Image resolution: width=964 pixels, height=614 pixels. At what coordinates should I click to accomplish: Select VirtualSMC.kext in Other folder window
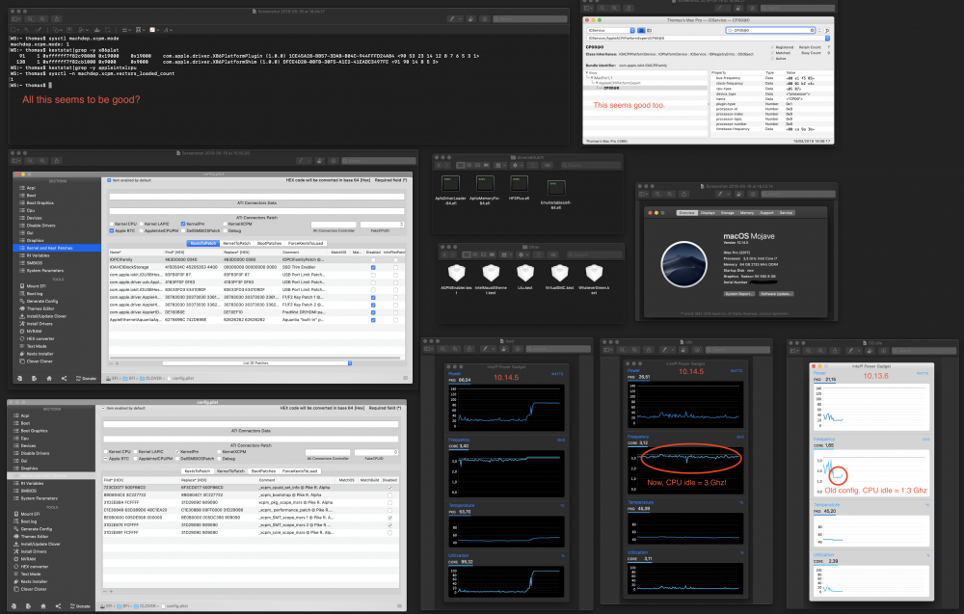click(x=559, y=276)
